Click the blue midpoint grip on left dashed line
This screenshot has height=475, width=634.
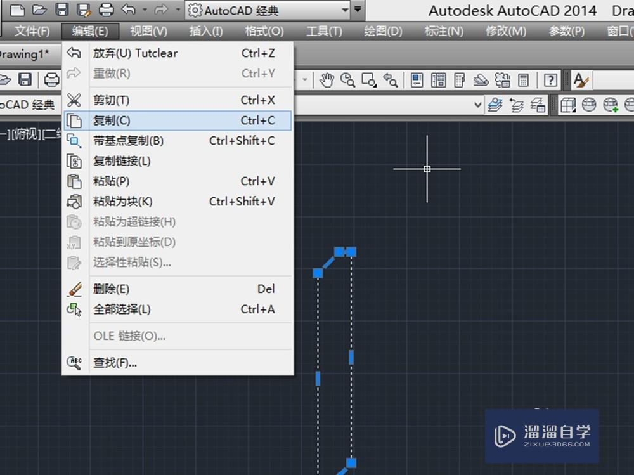(x=318, y=379)
